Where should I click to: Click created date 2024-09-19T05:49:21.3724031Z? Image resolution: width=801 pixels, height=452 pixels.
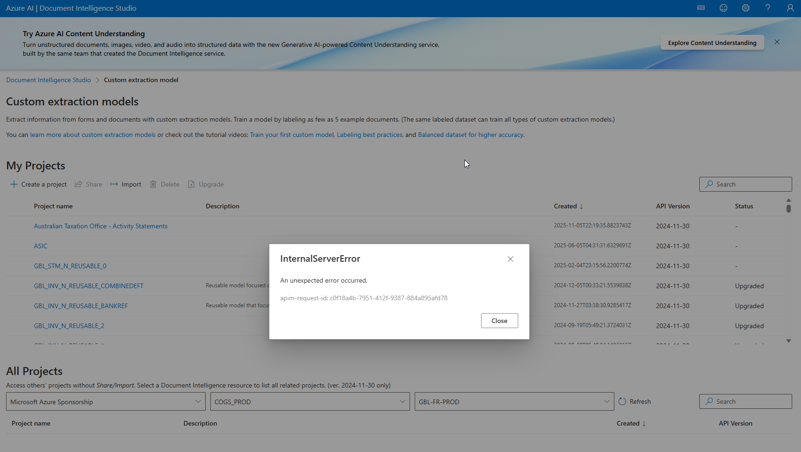click(x=593, y=325)
